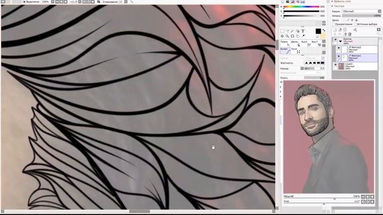
Task: Select the rotate canvas tool
Action: pyautogui.click(x=293, y=36)
